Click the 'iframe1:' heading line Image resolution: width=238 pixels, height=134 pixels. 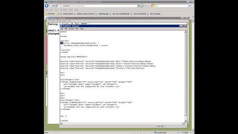(x=70, y=80)
